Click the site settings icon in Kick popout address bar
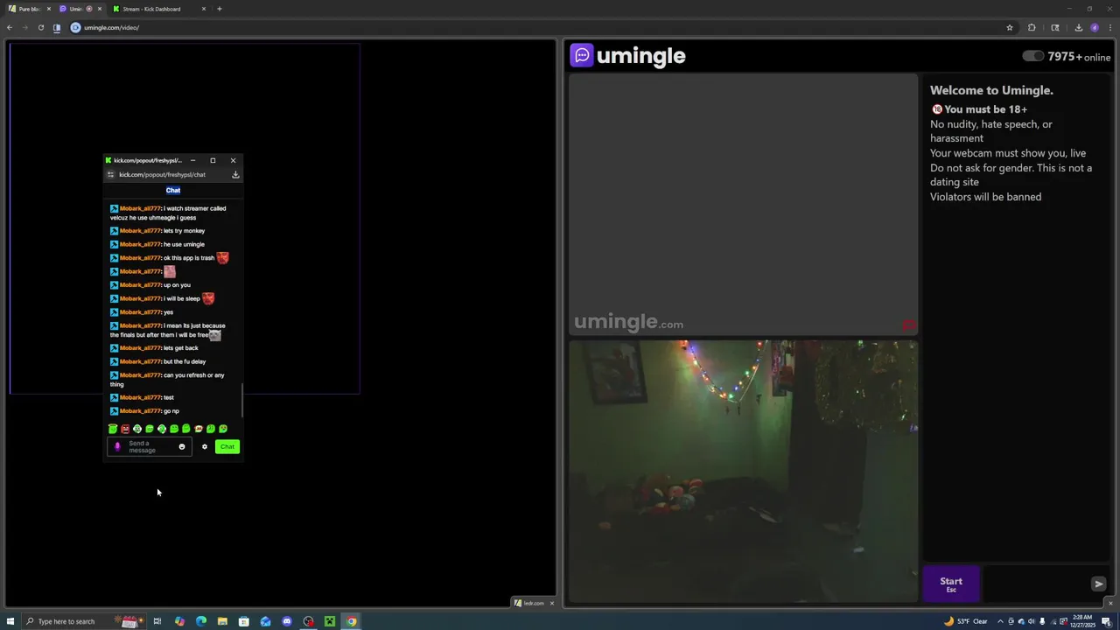This screenshot has height=630, width=1120. [x=110, y=174]
